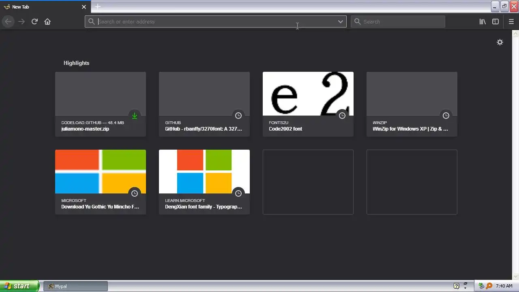Viewport: 519px width, 292px height.
Task: Close the New Tab tab
Action: coord(84,7)
